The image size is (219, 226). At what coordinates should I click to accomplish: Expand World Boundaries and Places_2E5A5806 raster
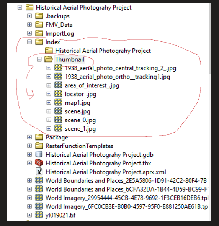(x=29, y=180)
